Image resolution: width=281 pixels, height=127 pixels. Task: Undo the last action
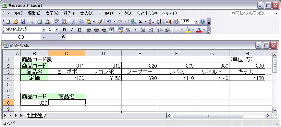[109, 22]
